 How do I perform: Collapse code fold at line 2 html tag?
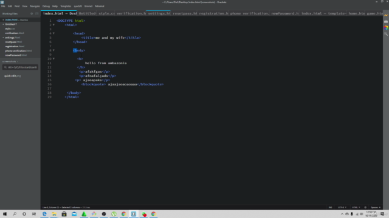coord(53,25)
